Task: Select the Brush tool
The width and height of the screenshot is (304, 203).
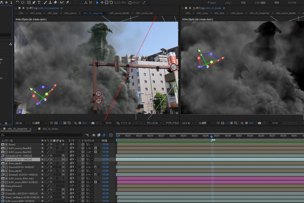Action: [x=45, y=2]
